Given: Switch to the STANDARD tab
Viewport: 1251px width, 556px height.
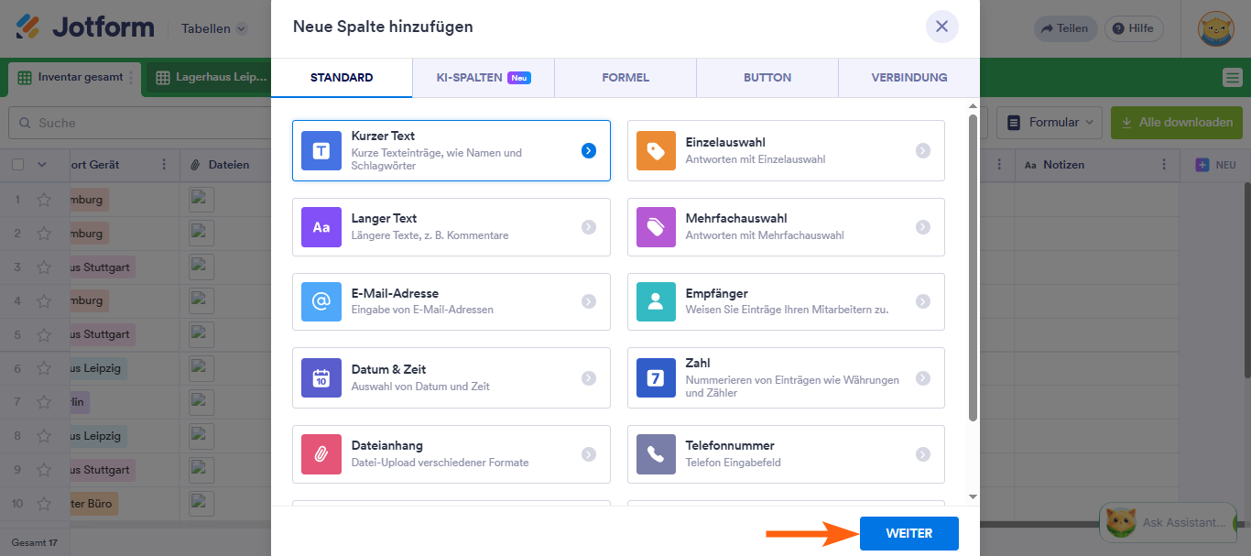Looking at the screenshot, I should pyautogui.click(x=342, y=78).
